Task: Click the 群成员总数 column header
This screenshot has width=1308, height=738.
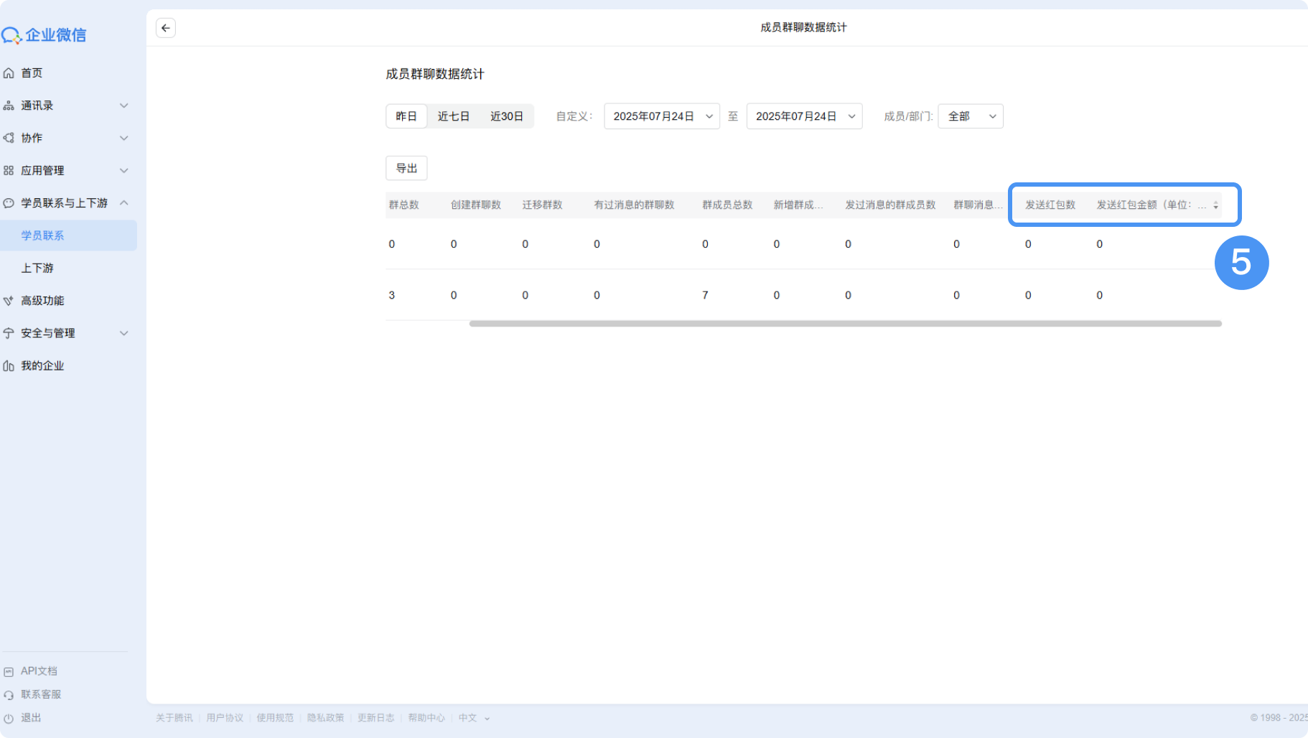Action: 728,205
